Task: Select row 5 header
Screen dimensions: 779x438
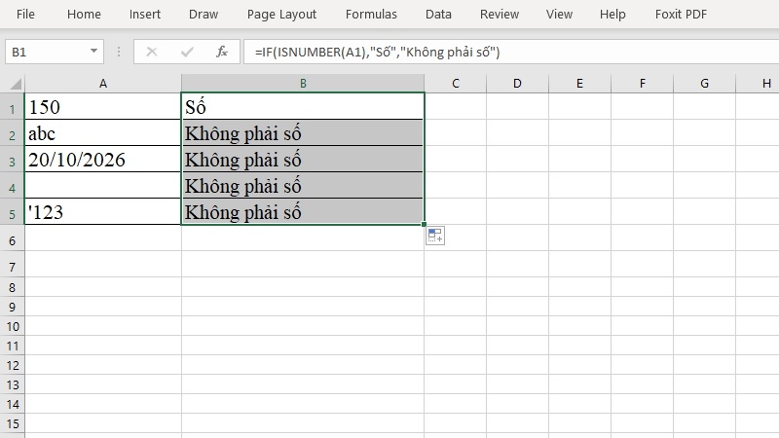Action: (x=12, y=211)
